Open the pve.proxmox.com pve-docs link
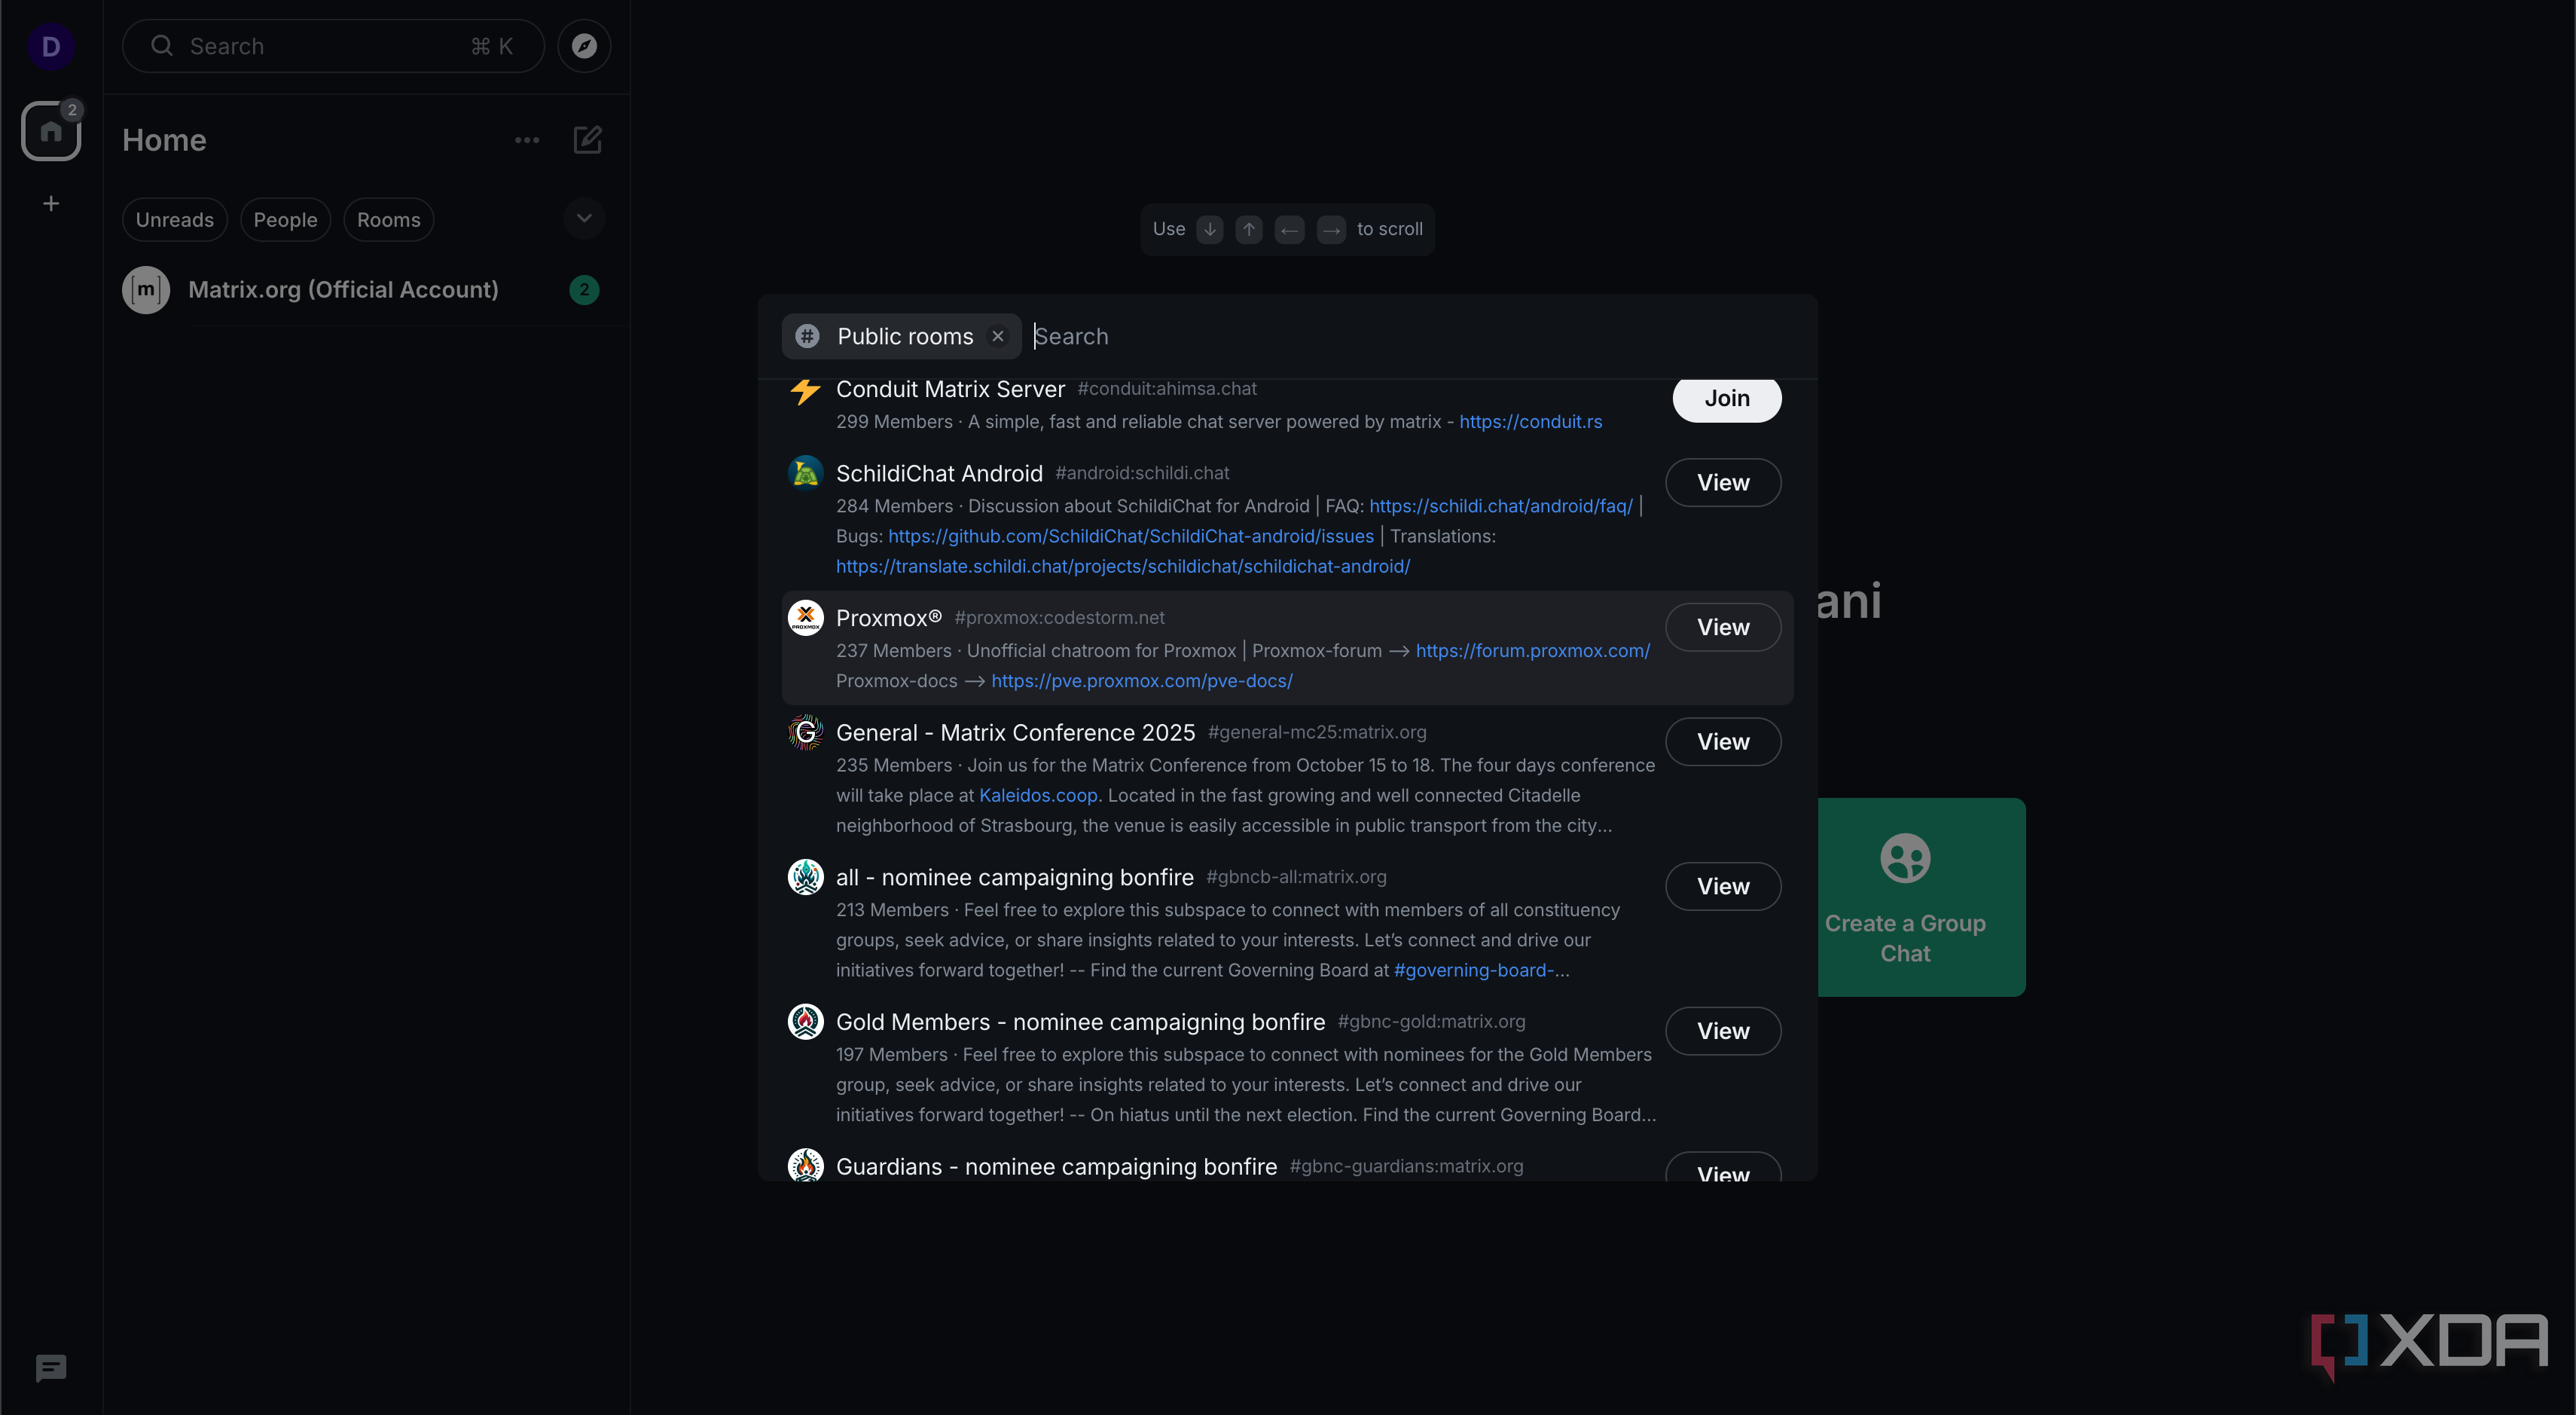 click(x=1141, y=681)
